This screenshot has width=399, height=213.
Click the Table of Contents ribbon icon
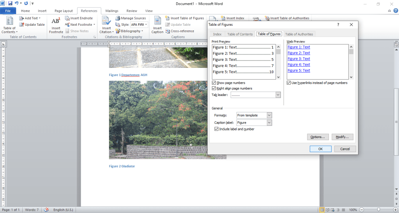click(x=9, y=22)
